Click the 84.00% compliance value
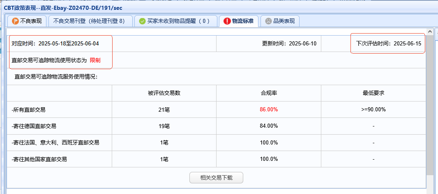 point(269,126)
